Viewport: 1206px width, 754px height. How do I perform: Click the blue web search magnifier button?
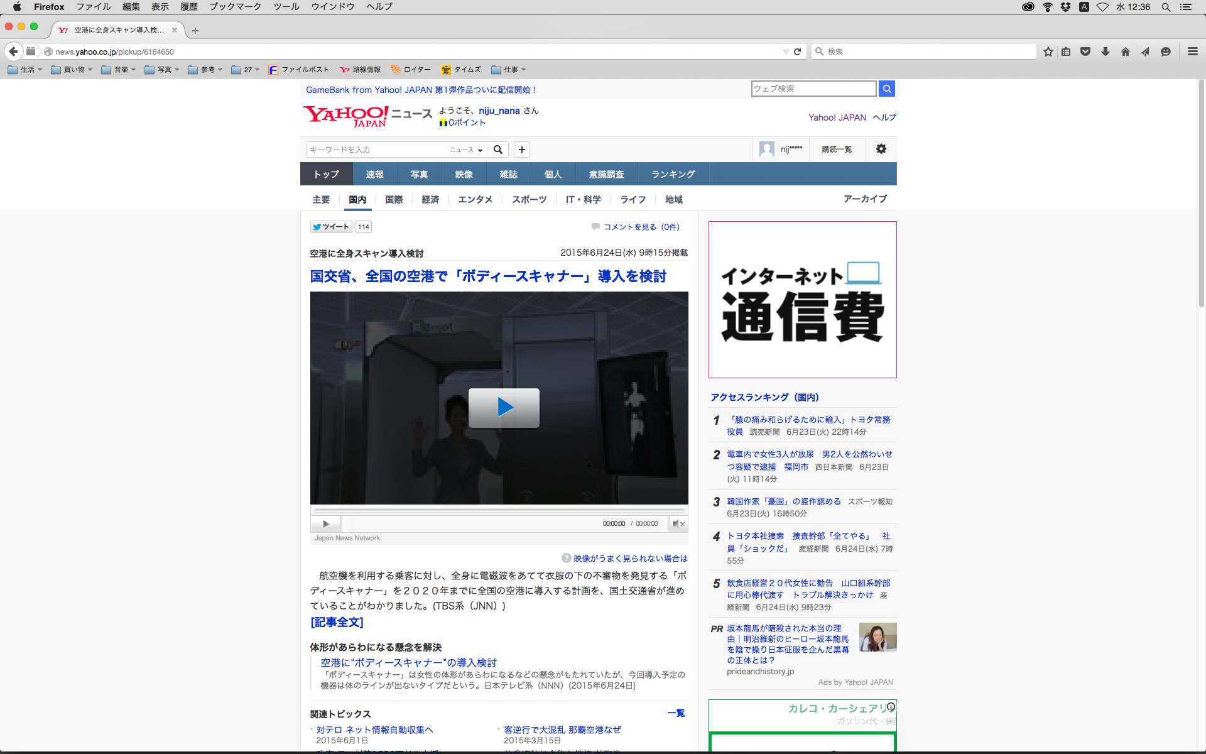click(886, 89)
